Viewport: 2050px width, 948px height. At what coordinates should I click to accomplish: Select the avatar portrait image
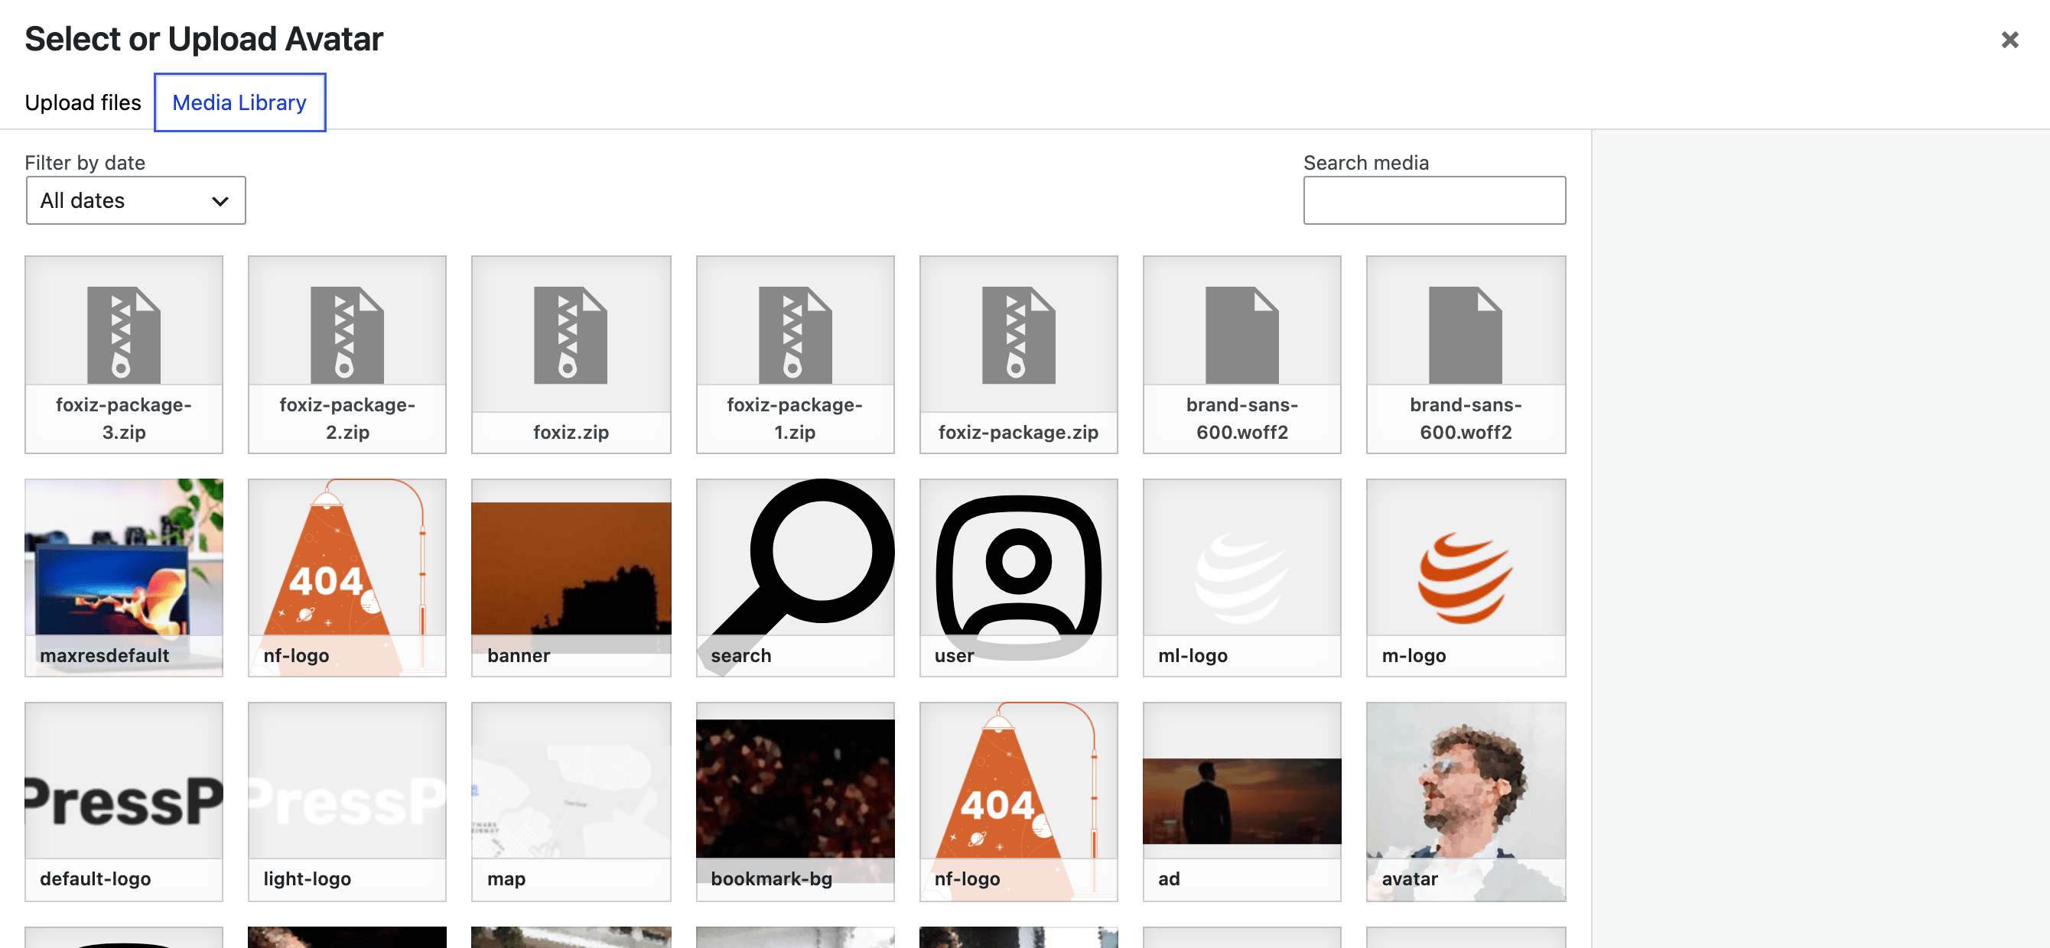pos(1465,802)
